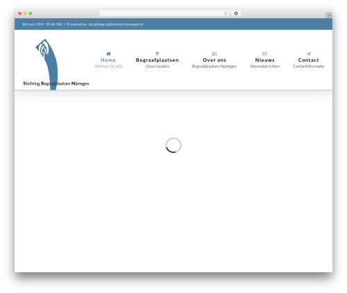This screenshot has height=293, width=347.
Task: Open the Home menu item
Action: point(108,60)
